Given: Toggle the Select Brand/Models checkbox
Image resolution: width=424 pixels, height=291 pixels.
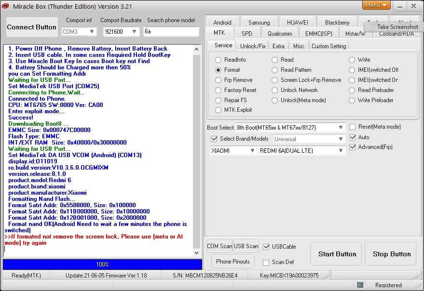Looking at the screenshot, I should pos(214,139).
